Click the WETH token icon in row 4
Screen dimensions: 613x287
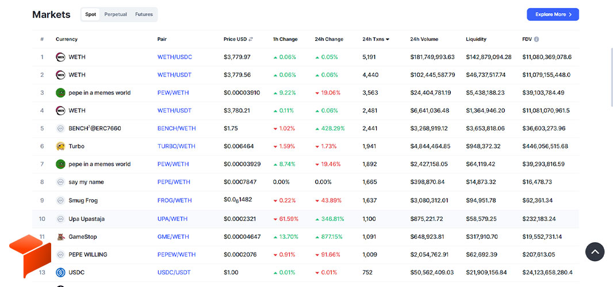pyautogui.click(x=60, y=111)
